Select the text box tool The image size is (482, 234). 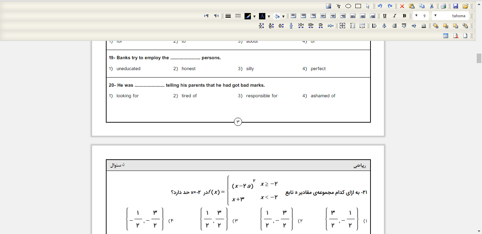339,6
